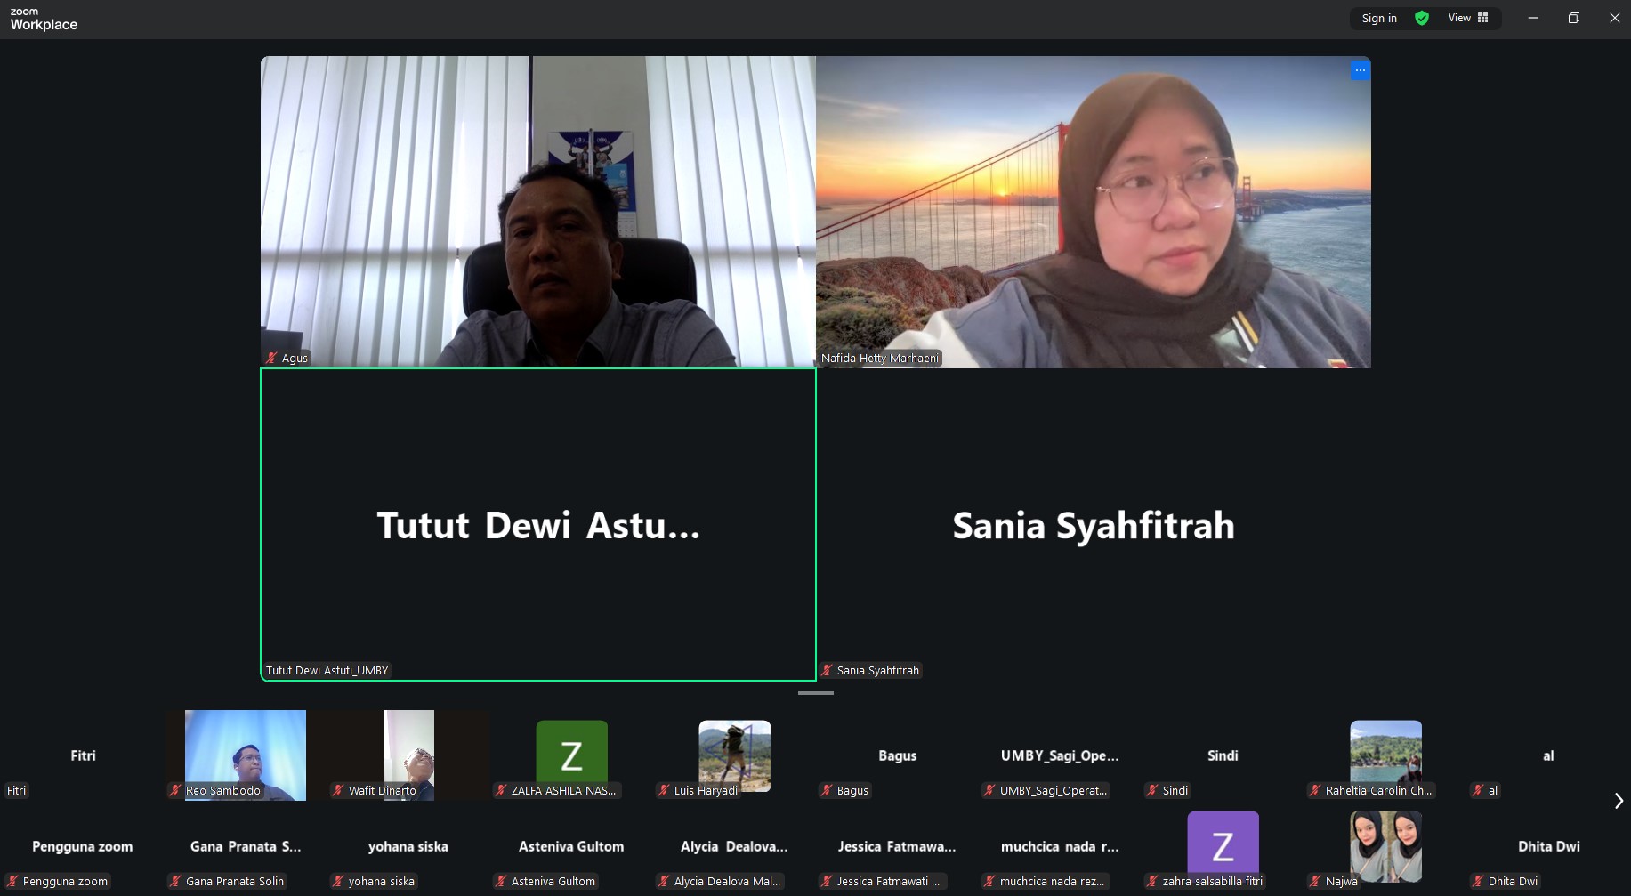Click Sania Syahfitrah's muted microphone icon
This screenshot has width=1631, height=896.
tap(827, 671)
